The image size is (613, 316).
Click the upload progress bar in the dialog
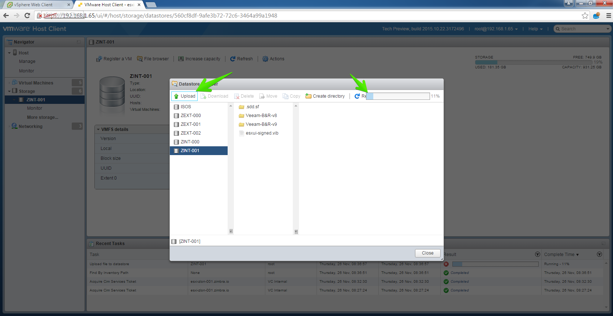click(x=398, y=96)
